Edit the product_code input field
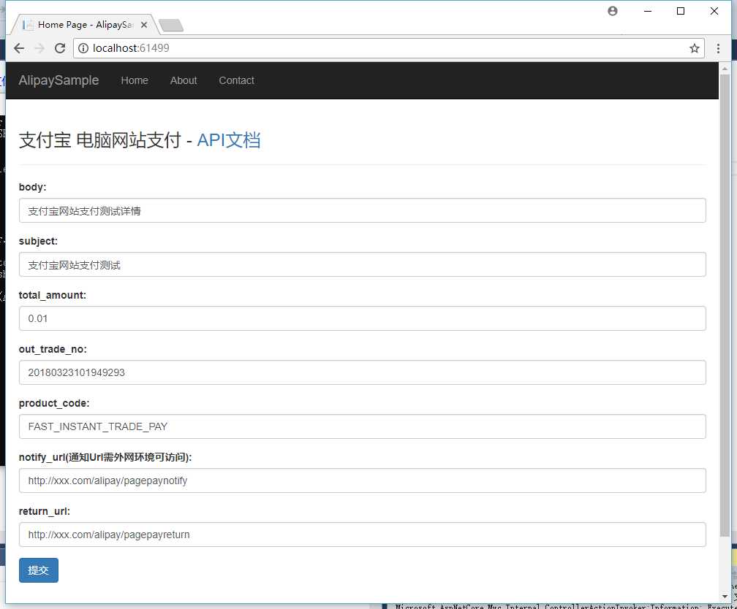Image resolution: width=737 pixels, height=609 pixels. (363, 426)
